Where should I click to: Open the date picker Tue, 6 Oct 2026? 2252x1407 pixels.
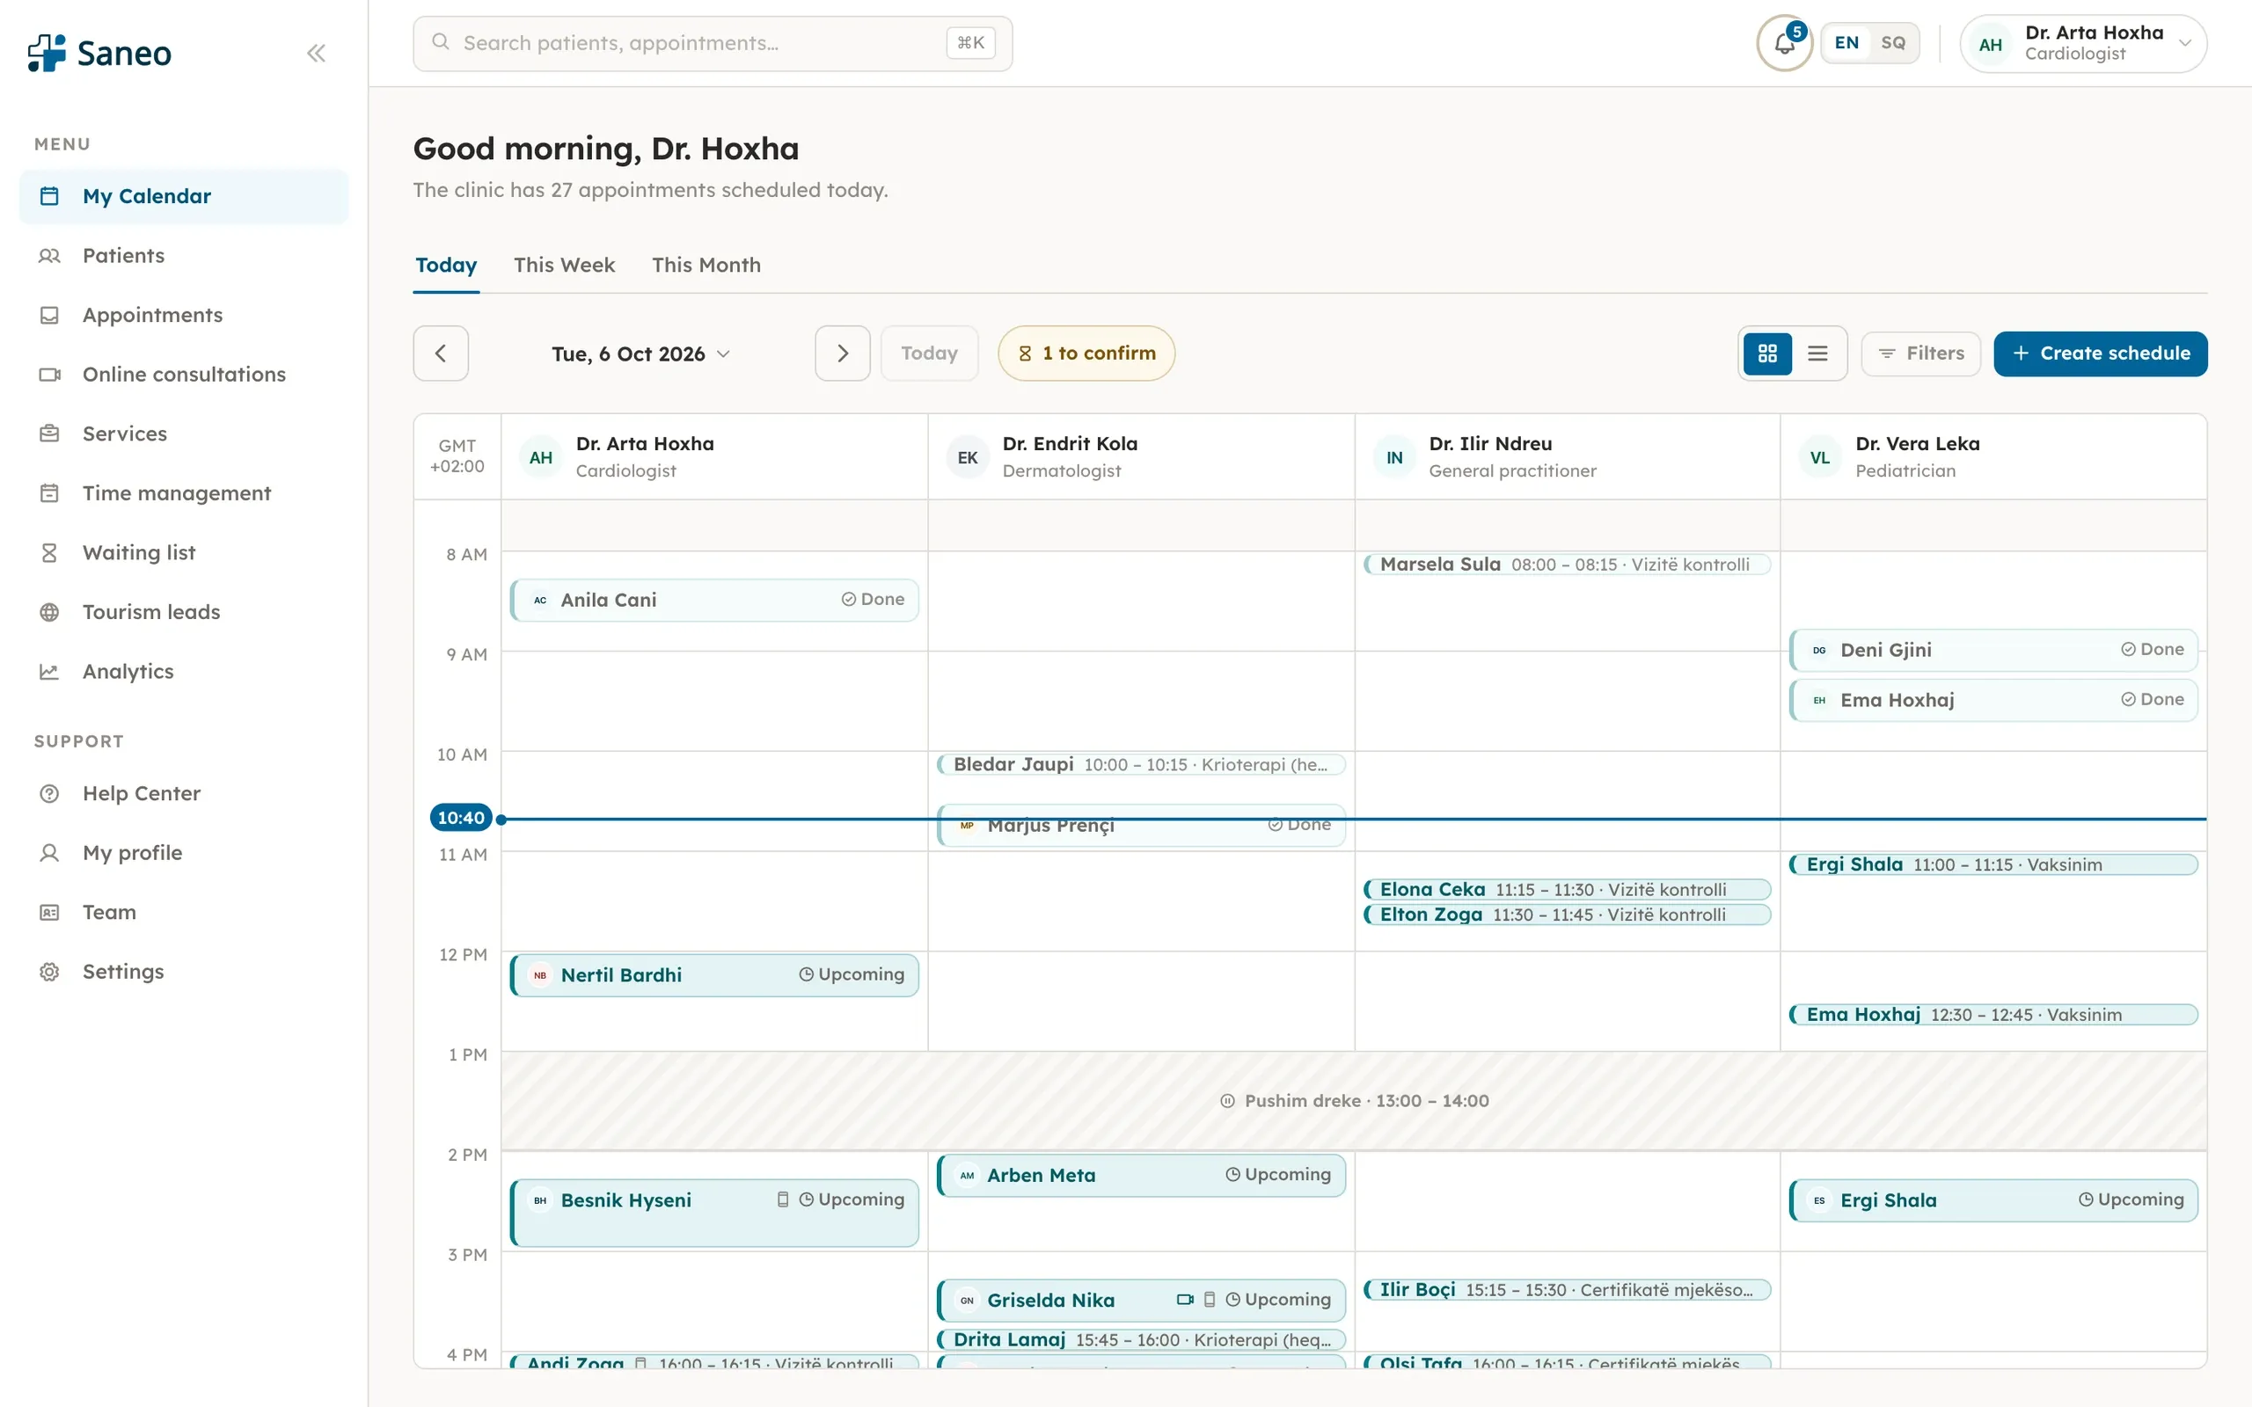click(x=641, y=354)
